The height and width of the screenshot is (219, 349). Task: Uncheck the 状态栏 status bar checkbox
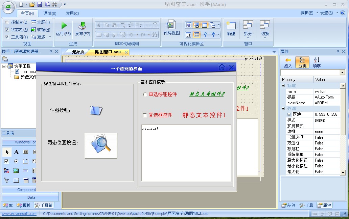[x=7, y=30]
